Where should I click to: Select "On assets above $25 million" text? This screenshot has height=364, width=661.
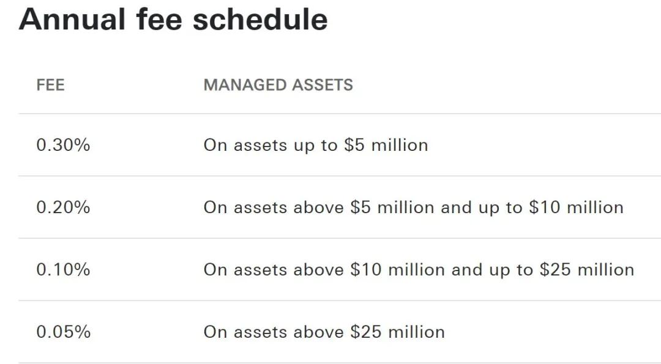324,332
